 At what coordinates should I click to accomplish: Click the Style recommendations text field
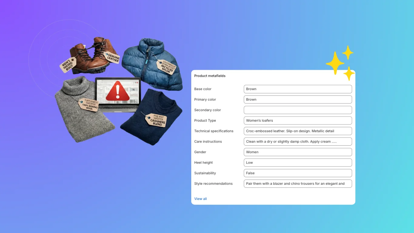tap(298, 184)
